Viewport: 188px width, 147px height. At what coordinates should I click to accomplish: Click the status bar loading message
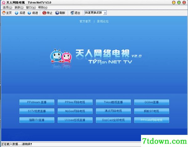(17, 144)
